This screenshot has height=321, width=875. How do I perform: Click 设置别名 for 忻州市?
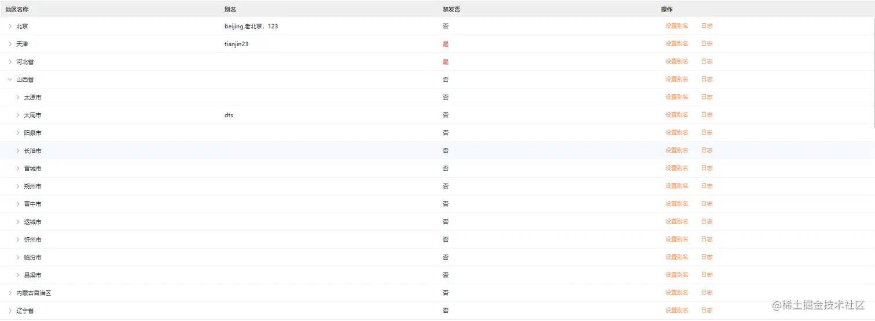point(677,239)
